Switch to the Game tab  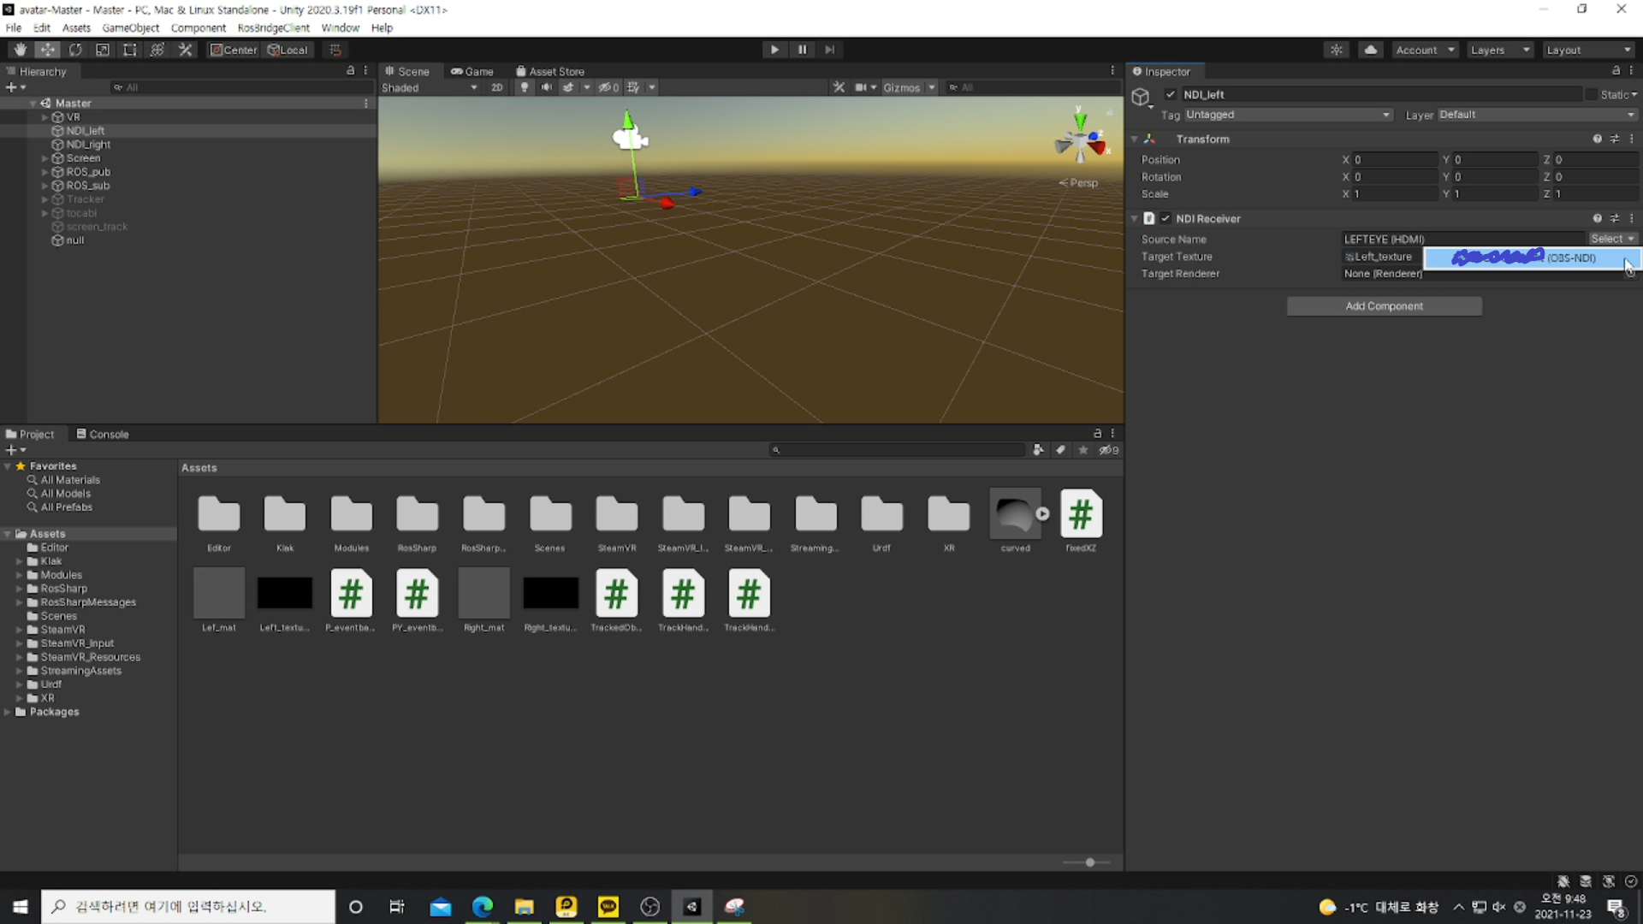(x=472, y=71)
